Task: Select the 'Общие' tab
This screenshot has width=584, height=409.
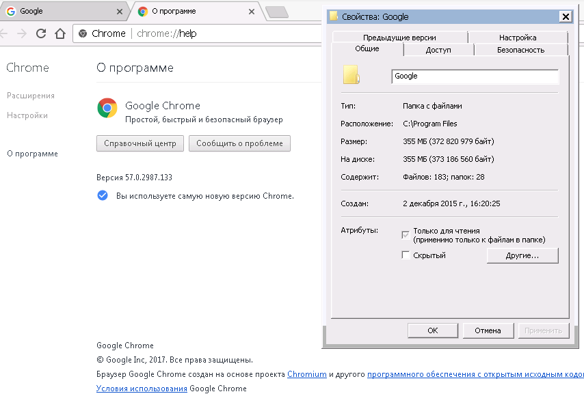Action: tap(367, 48)
